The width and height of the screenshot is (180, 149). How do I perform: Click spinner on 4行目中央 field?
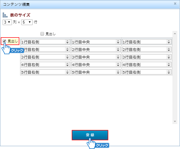[x=118, y=65]
